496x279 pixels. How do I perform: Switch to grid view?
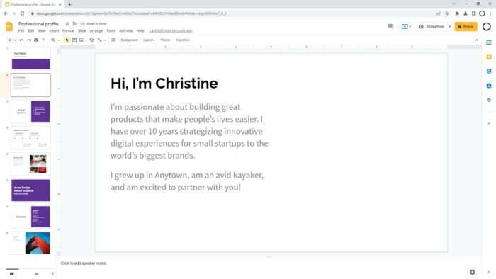[x=36, y=274]
